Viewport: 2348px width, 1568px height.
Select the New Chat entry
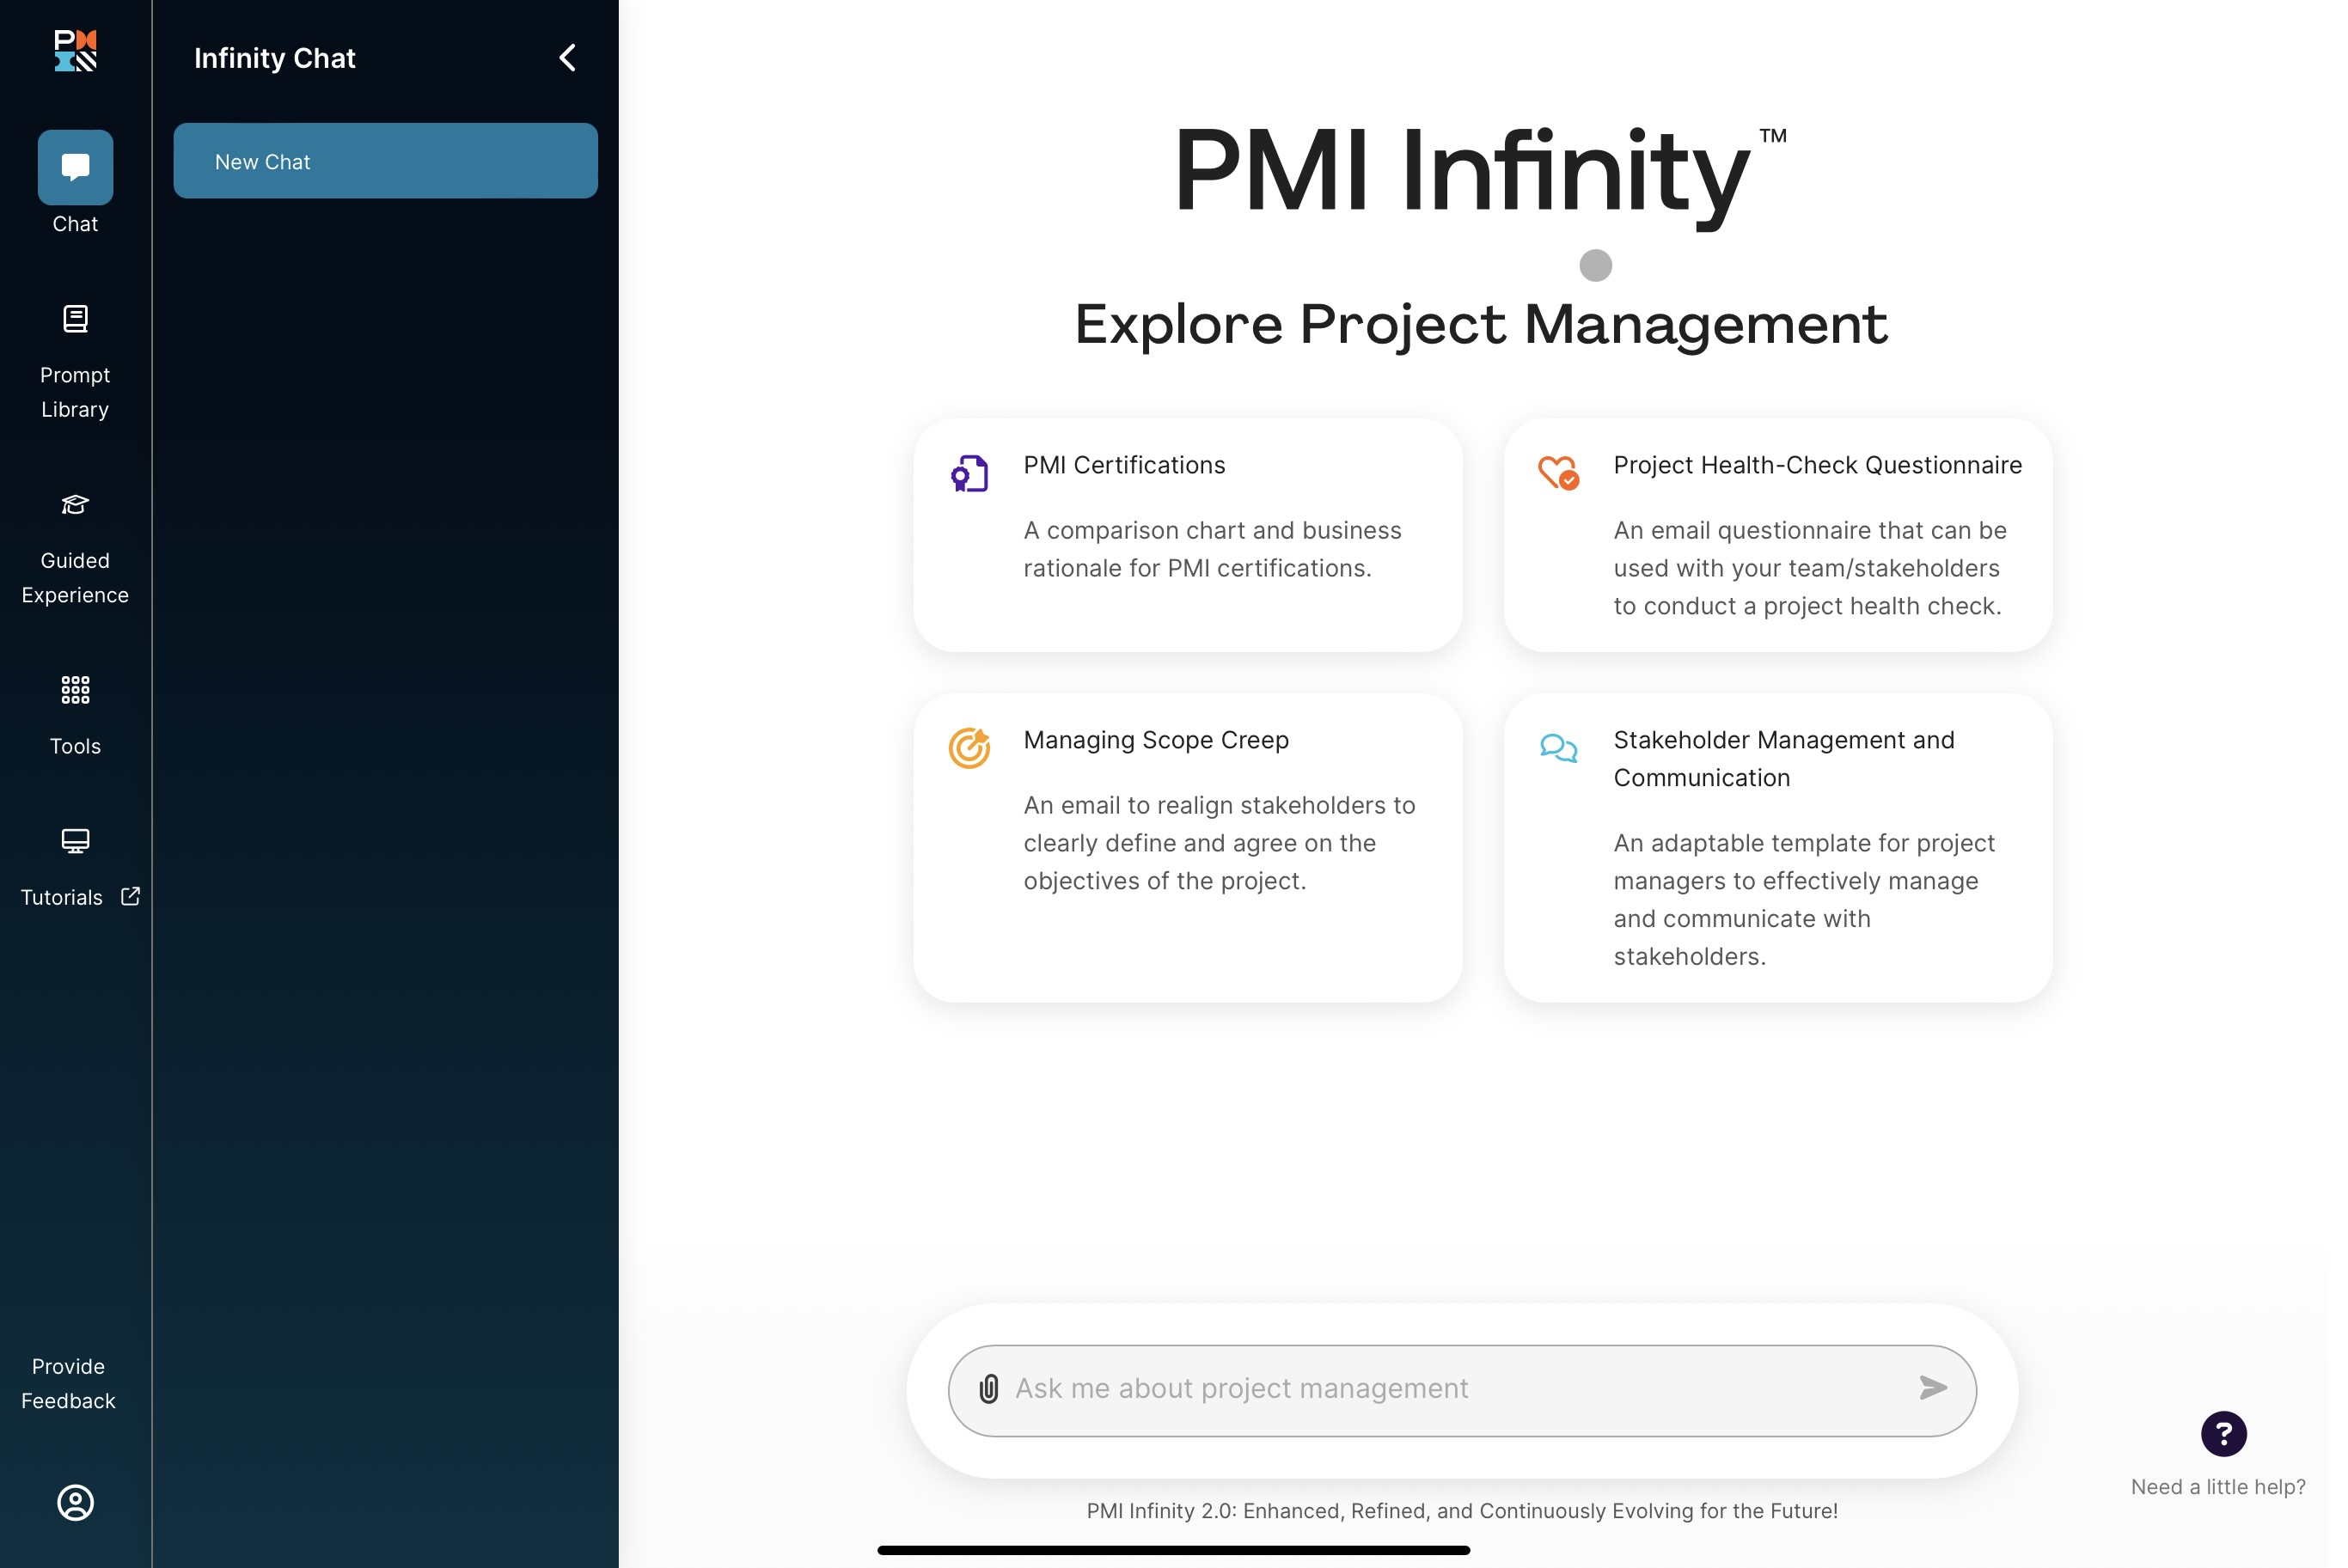click(x=385, y=161)
